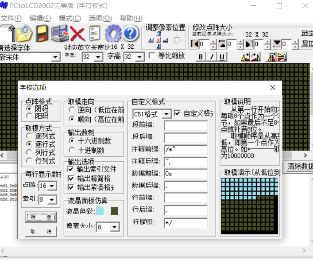
Task: Click the second flip triangle icon
Action: [256, 57]
